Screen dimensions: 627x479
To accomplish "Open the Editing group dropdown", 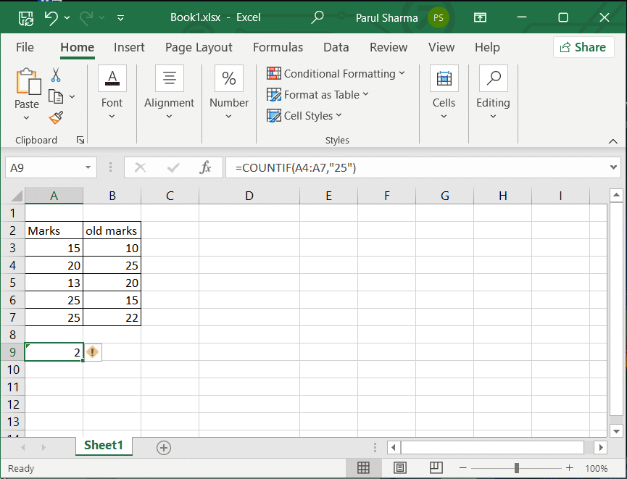I will coord(493,93).
